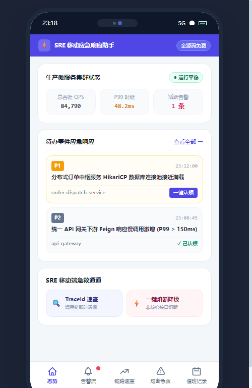252x388 pixels.
Task: Open the 活跃告警 metric card
Action: [178, 102]
